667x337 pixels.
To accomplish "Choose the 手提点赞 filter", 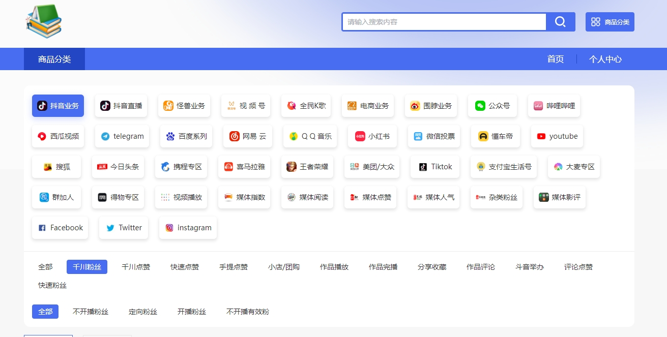I will (234, 267).
